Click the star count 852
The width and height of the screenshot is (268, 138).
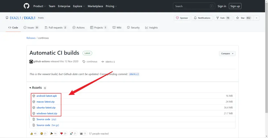(249, 18)
